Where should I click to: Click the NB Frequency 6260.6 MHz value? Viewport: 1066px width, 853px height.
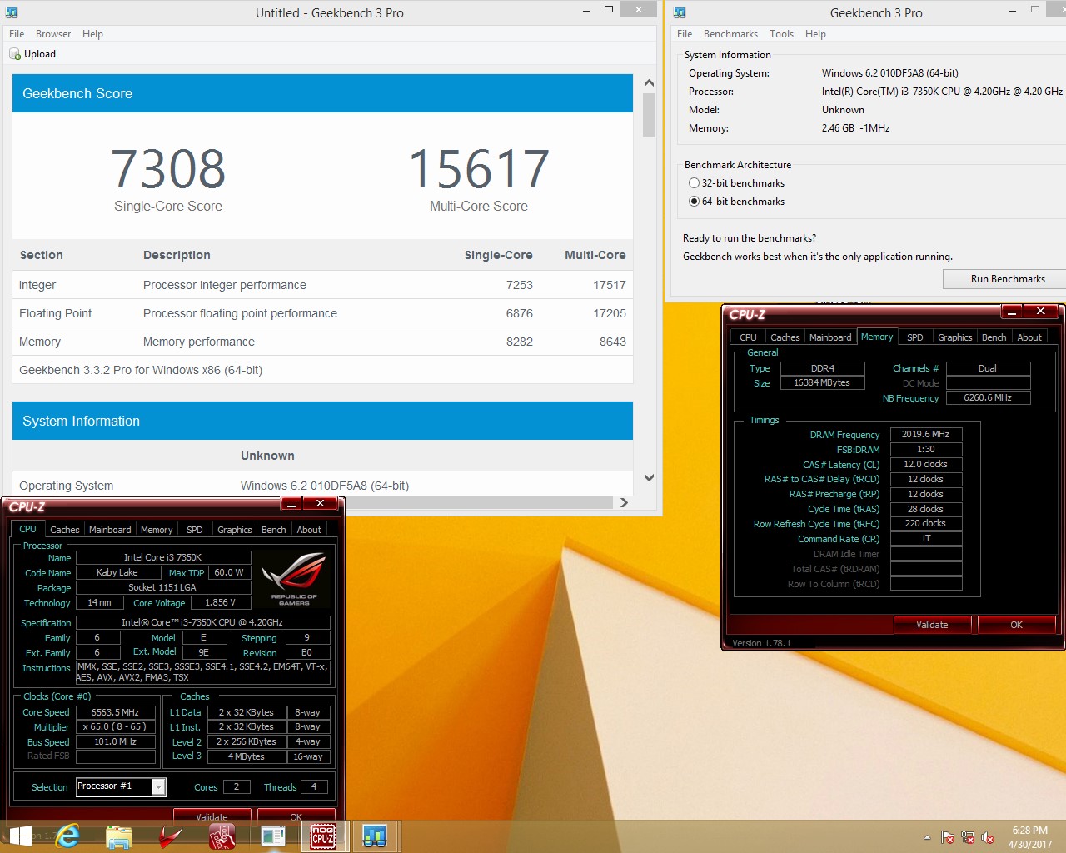(x=988, y=397)
